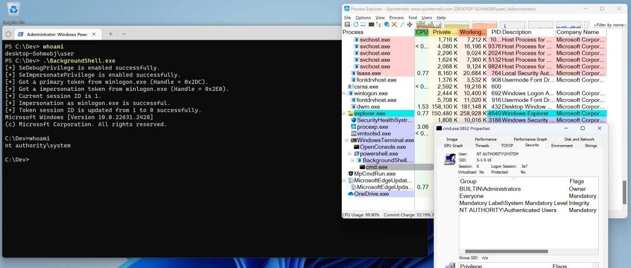Click the OpenConsole.exe icon in process tree
The width and height of the screenshot is (631, 268).
click(x=356, y=147)
